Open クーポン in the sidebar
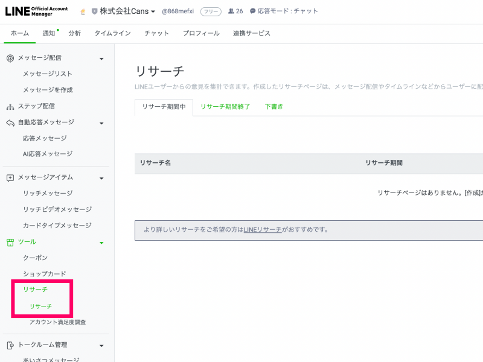Screen dimensions: 483x362 35,258
